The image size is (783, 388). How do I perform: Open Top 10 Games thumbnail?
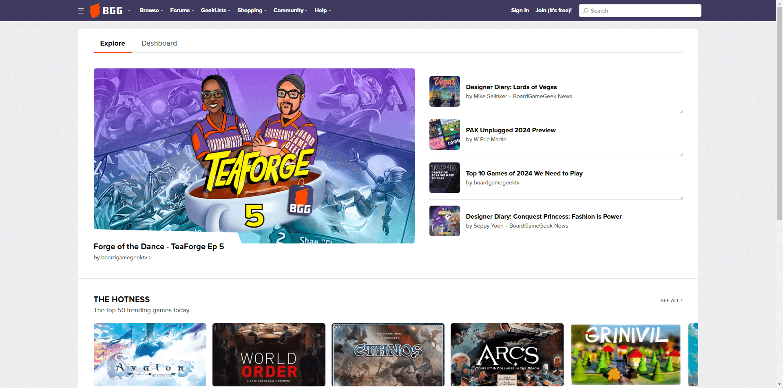pos(445,178)
